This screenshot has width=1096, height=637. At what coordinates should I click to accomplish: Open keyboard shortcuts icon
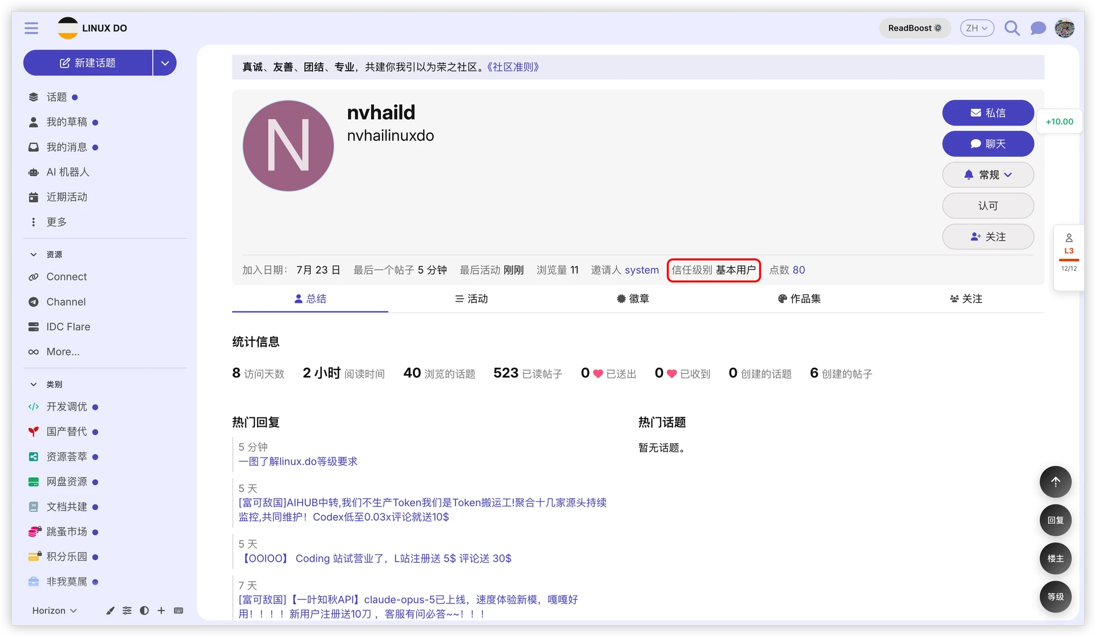tap(178, 610)
